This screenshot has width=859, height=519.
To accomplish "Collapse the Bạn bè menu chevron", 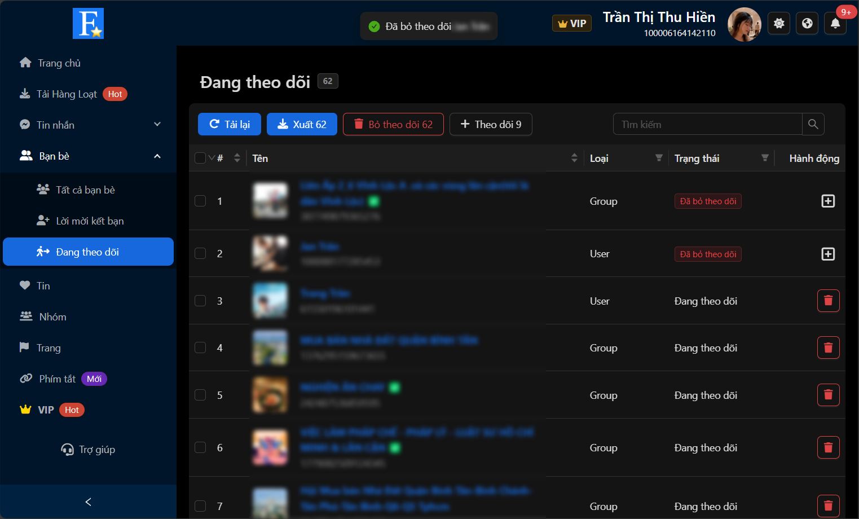I will click(x=157, y=156).
